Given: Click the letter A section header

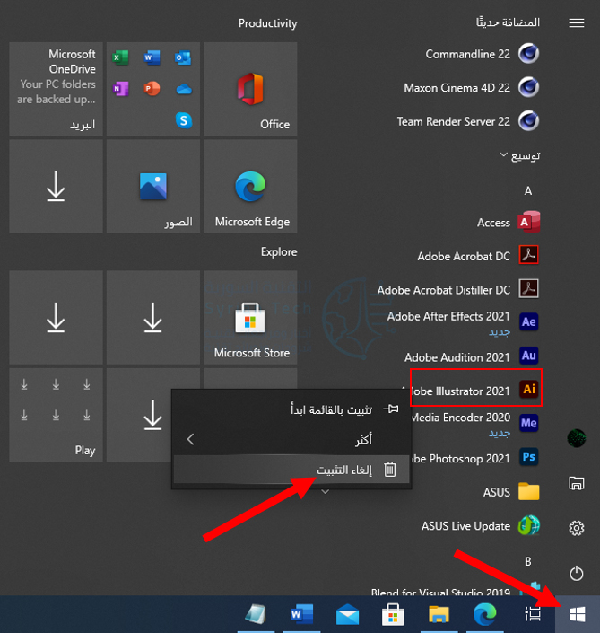Looking at the screenshot, I should tap(528, 190).
